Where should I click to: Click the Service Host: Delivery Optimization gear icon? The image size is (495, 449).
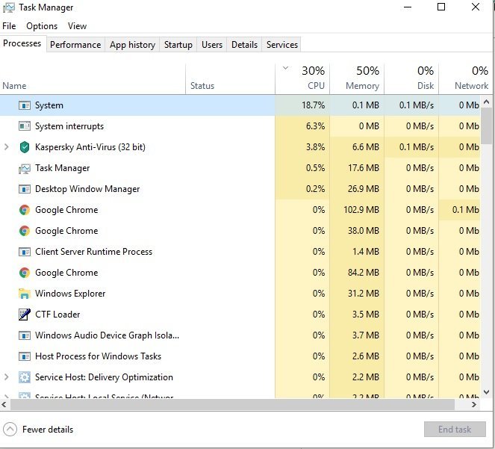click(x=25, y=377)
